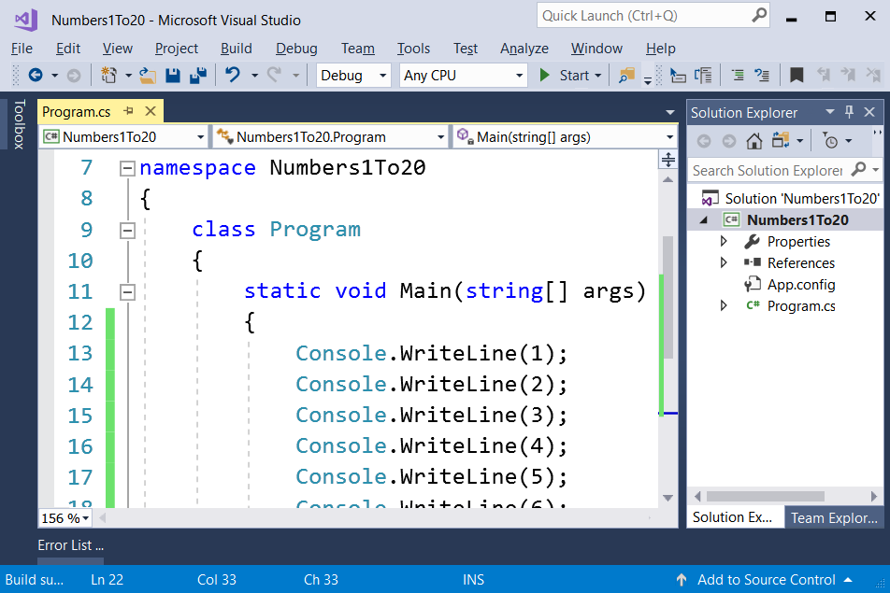The width and height of the screenshot is (890, 593).
Task: Expand the References node
Action: [724, 262]
